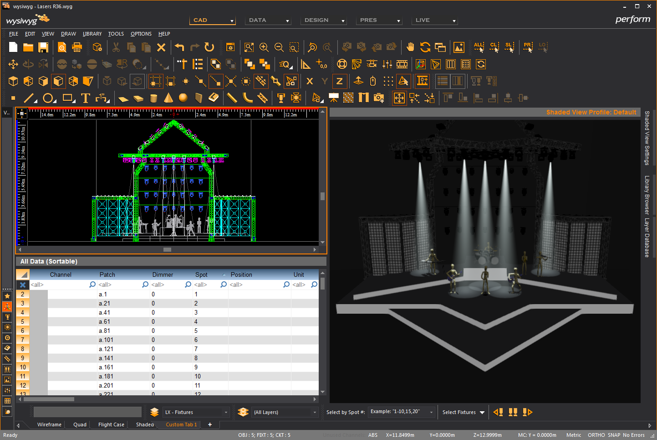Click the Select All (ALL) cursor icon
Image resolution: width=657 pixels, height=440 pixels.
pos(479,47)
